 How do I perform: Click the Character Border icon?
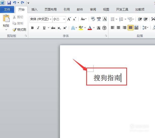(105, 19)
